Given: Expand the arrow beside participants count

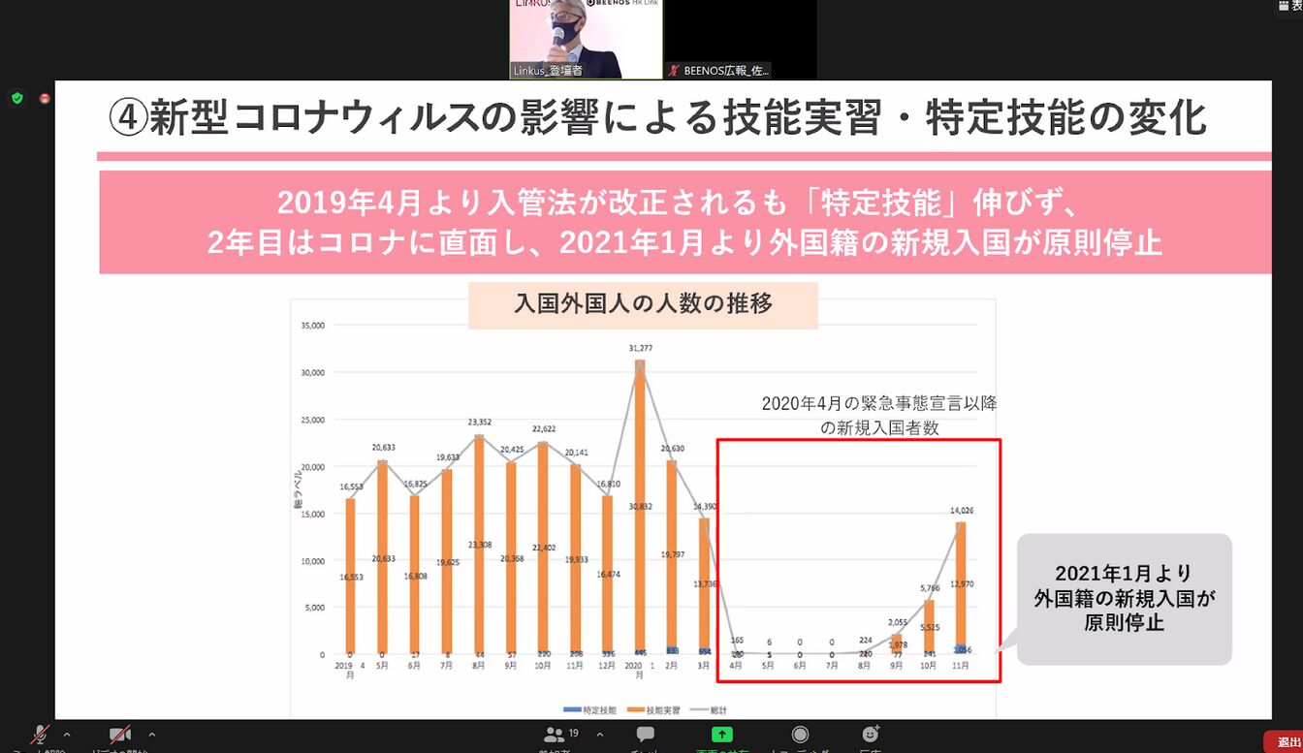Looking at the screenshot, I should pos(599,735).
